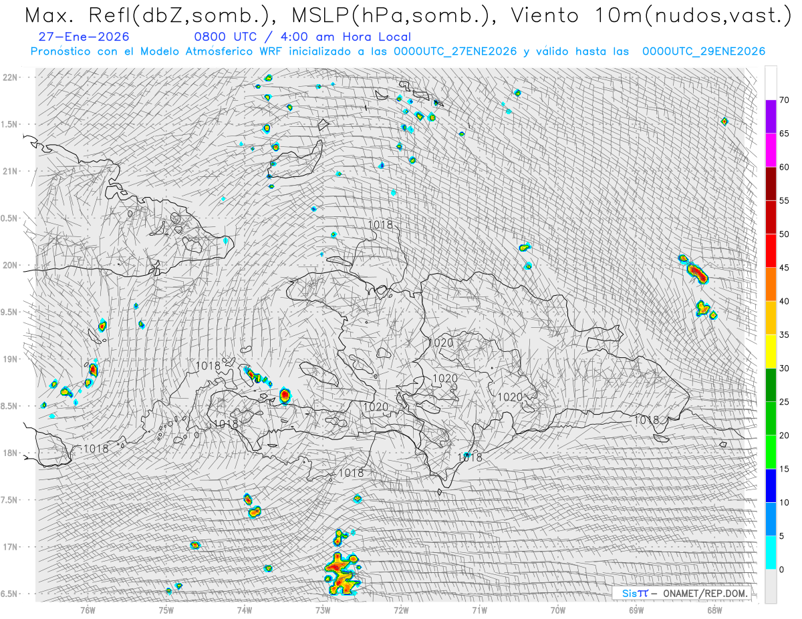
Task: Click the "69W" longitude axis label
Action: 636,610
